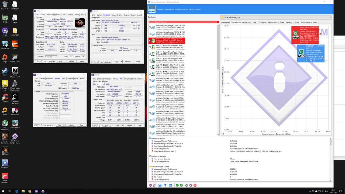The height and width of the screenshot is (194, 345).
Task: Open the Multi-Threaded (MT) dropdown
Action: point(276,18)
